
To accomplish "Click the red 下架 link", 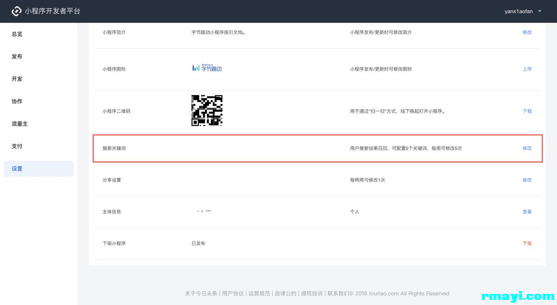I will 527,243.
